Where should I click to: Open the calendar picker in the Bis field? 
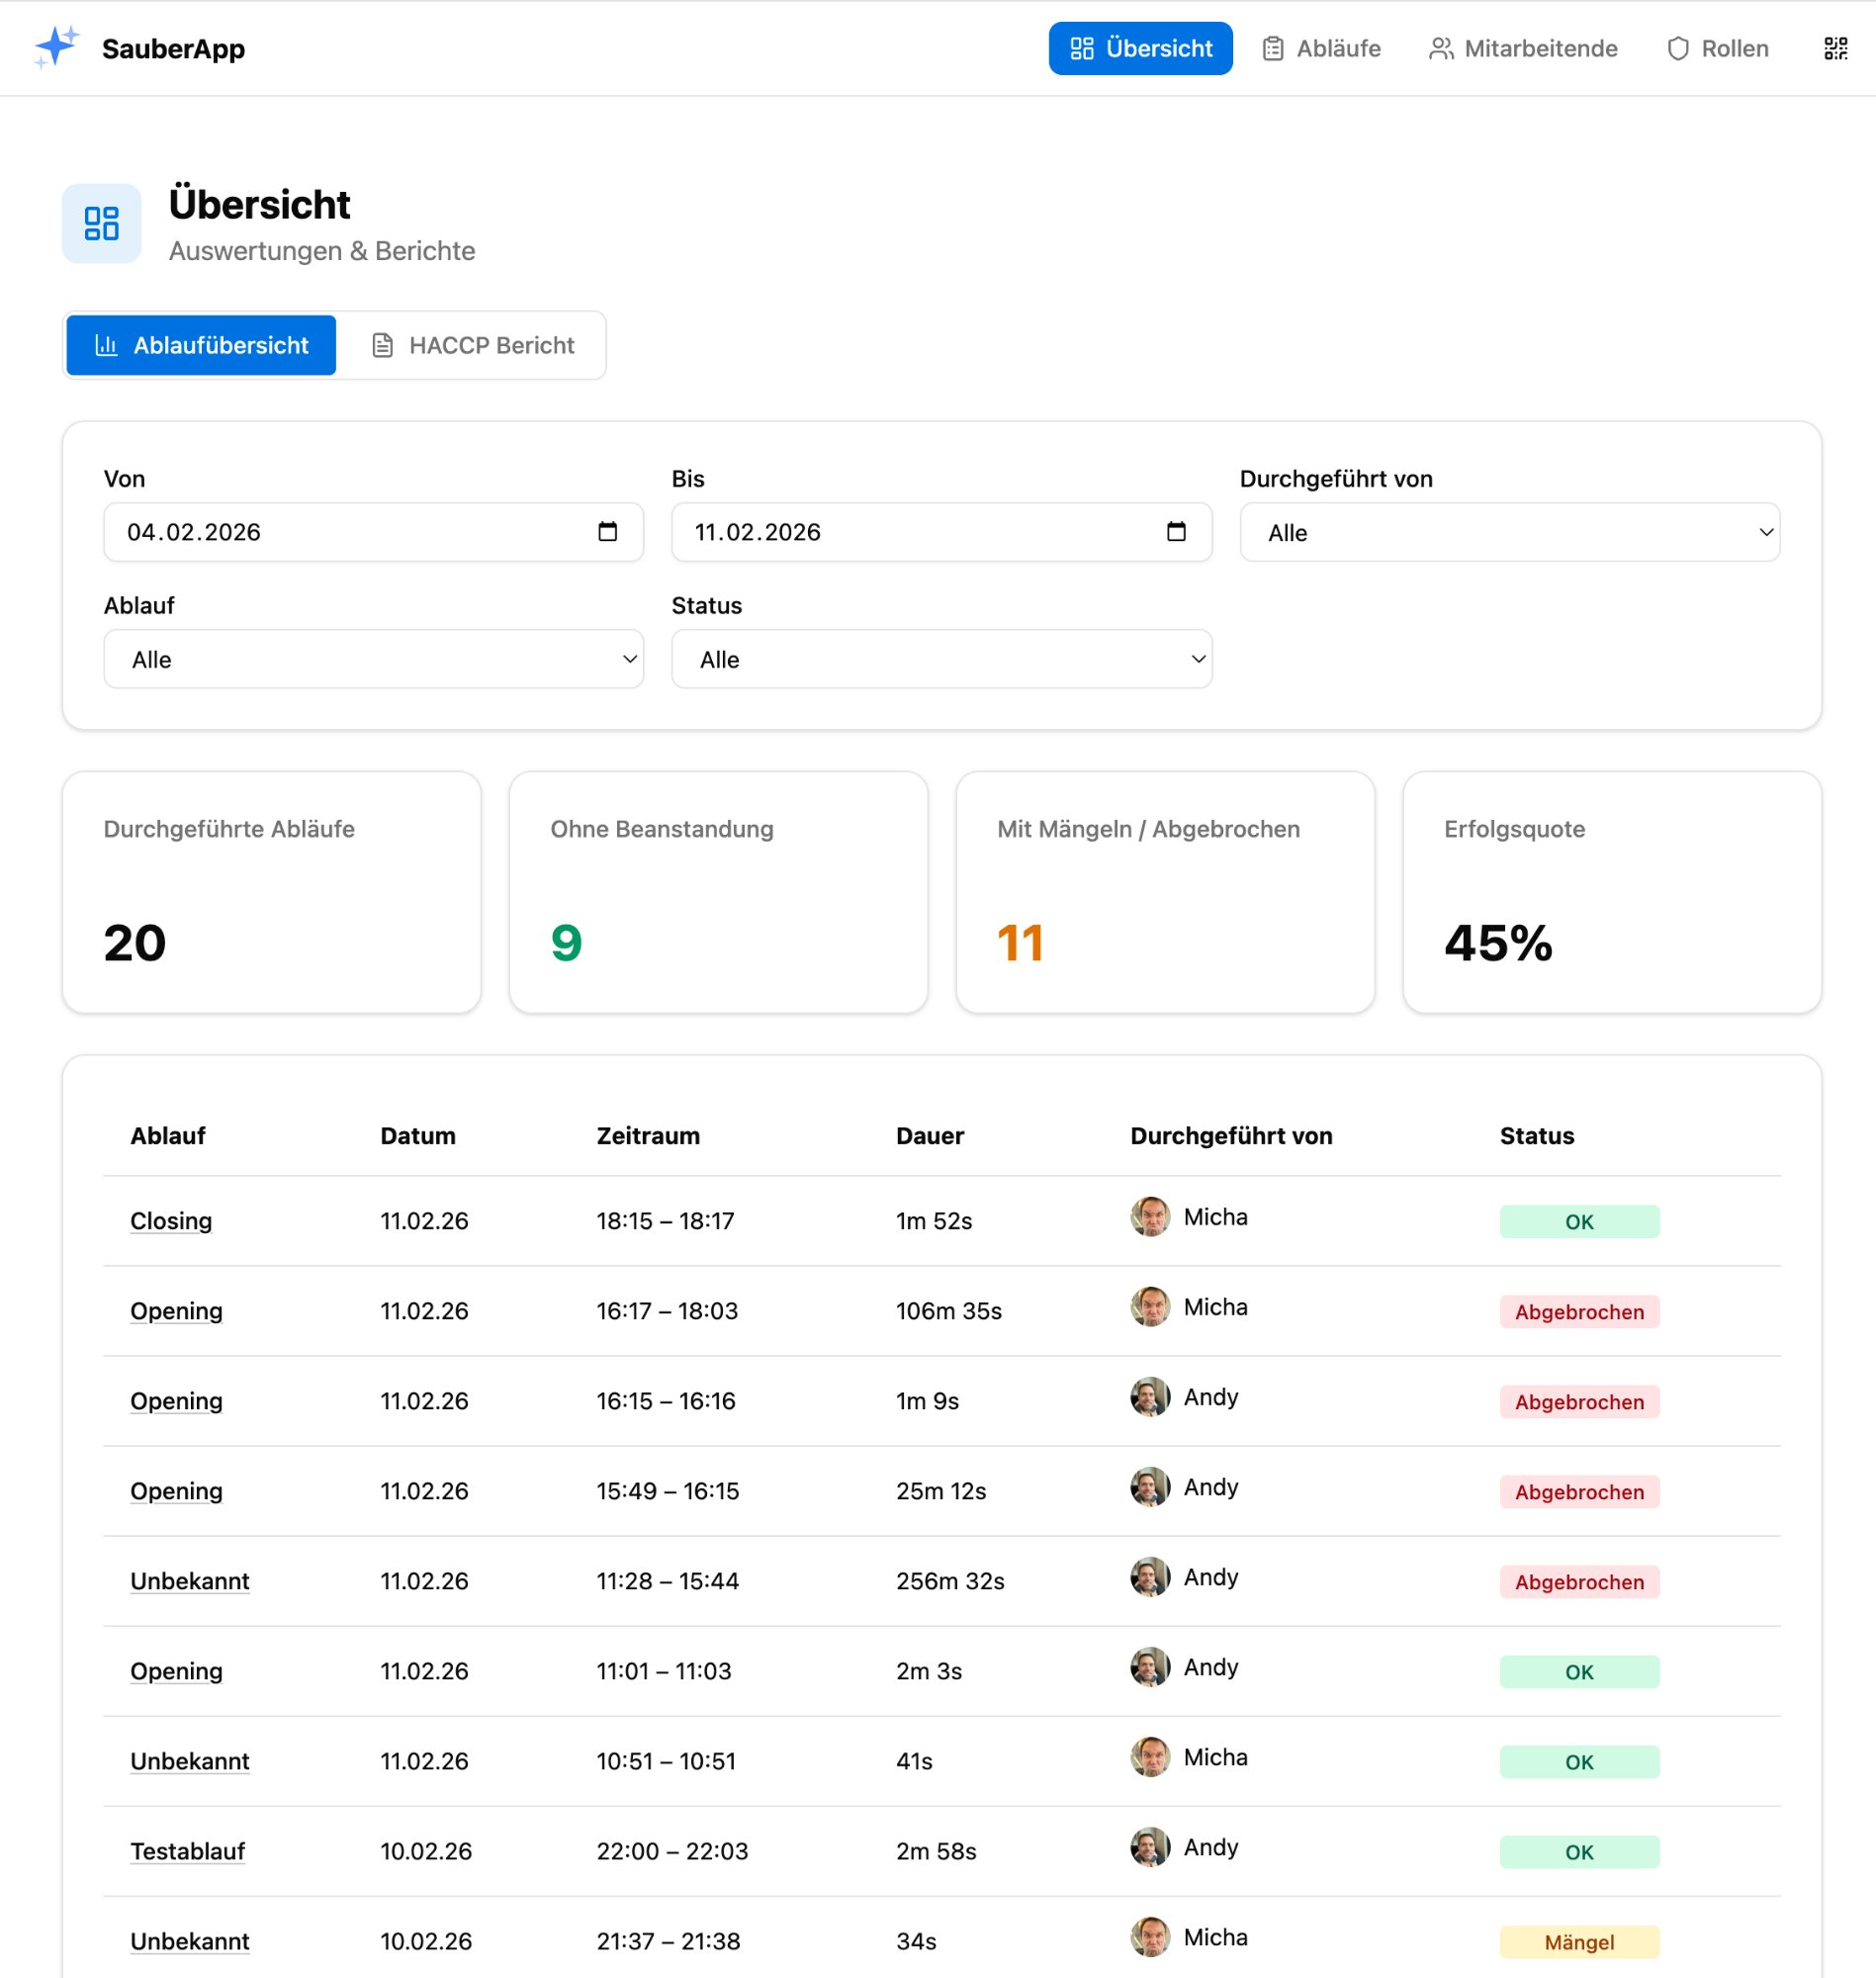pyautogui.click(x=1178, y=532)
